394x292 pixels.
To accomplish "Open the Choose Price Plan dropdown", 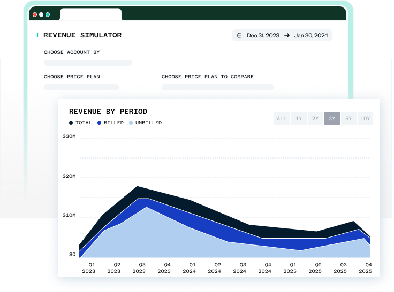I will coord(81,87).
